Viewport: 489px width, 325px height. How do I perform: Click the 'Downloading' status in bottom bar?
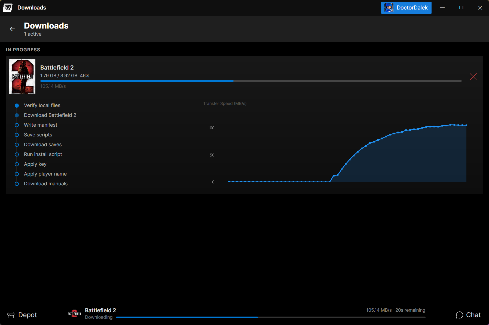point(99,317)
